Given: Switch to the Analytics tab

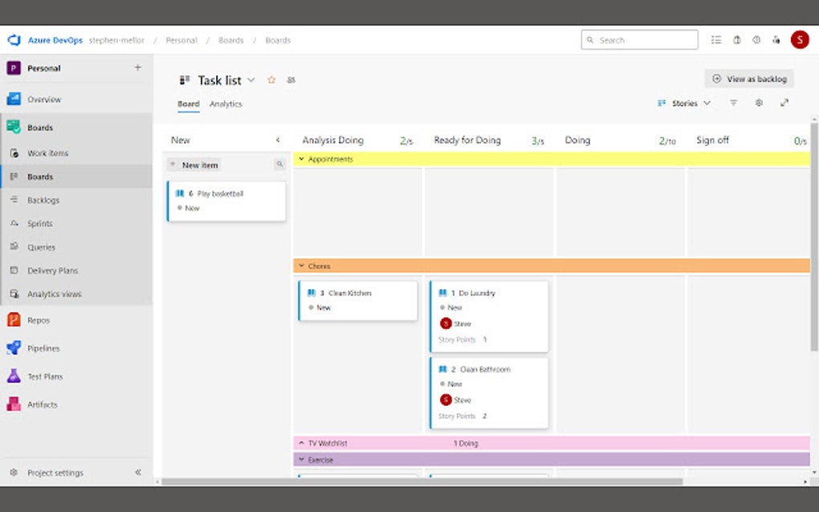Looking at the screenshot, I should coord(226,104).
